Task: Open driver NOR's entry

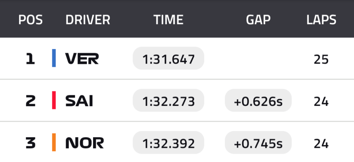Action: point(84,143)
